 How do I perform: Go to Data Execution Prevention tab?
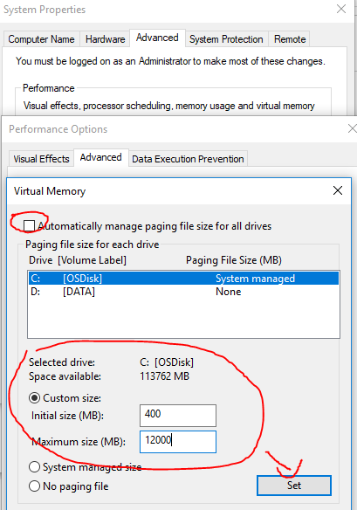pos(188,159)
